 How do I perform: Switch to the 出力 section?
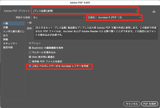coord(13,35)
